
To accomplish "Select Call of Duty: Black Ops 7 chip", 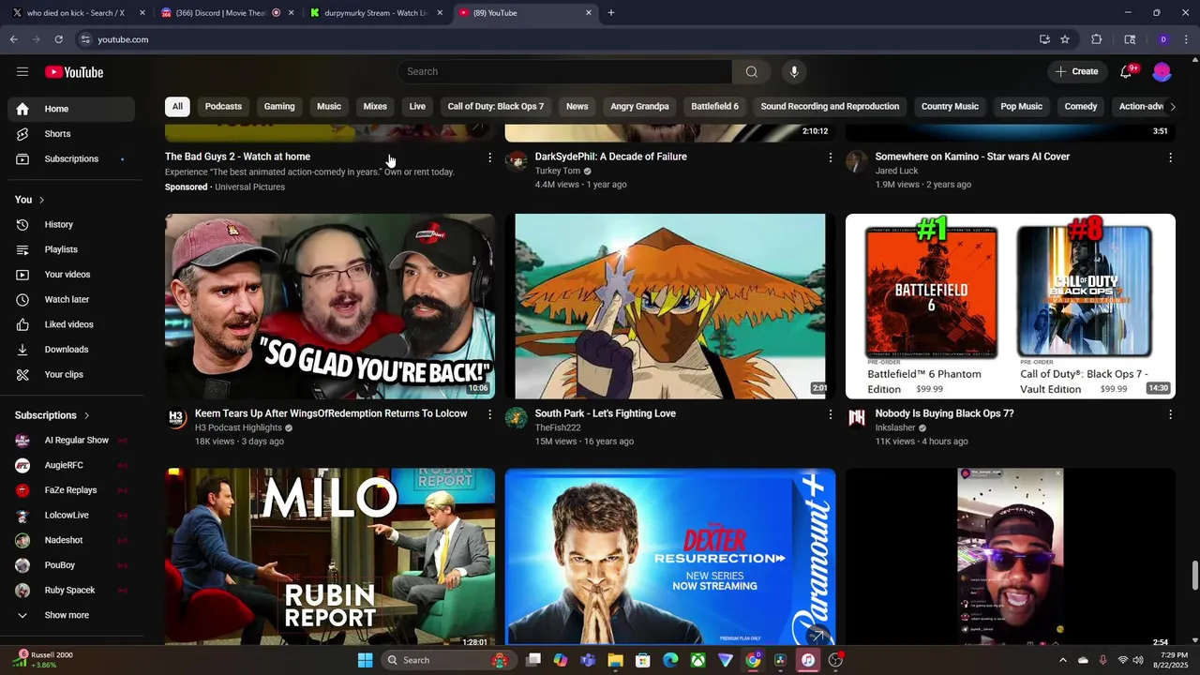I will click(495, 106).
